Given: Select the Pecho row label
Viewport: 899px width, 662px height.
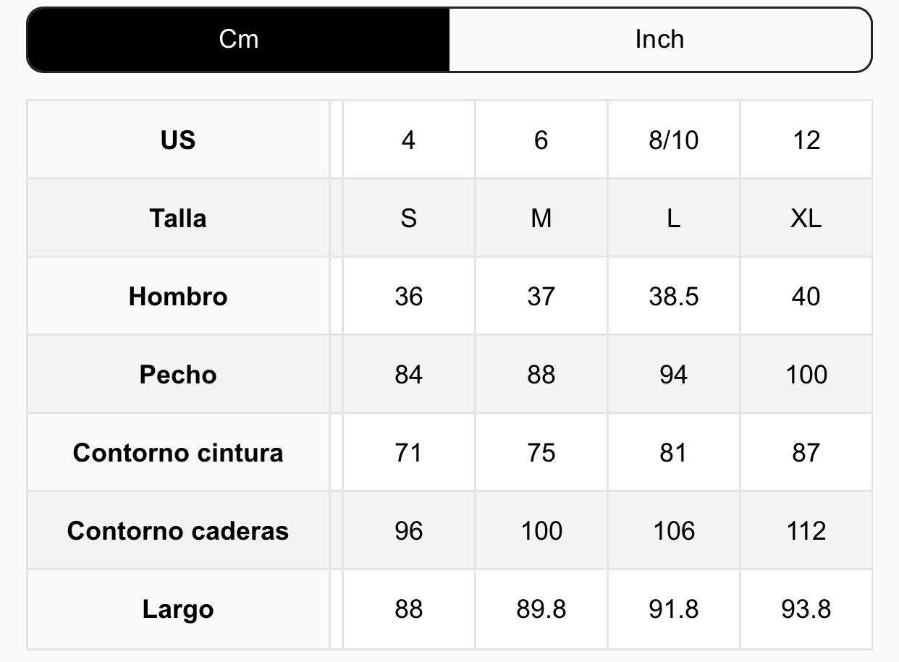Looking at the screenshot, I should (178, 374).
